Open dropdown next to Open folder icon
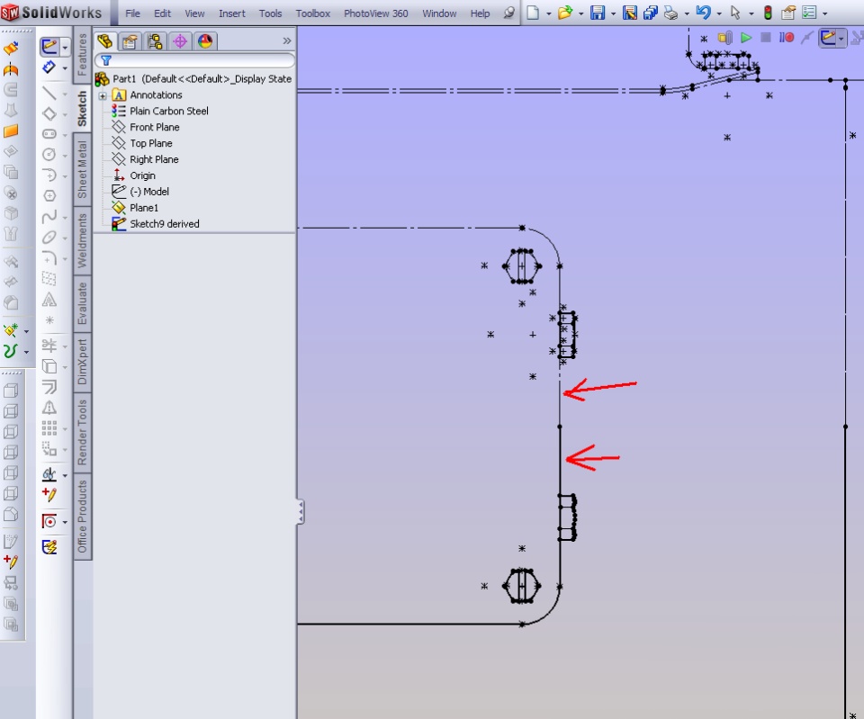Viewport: 864px width, 719px height. coord(580,13)
